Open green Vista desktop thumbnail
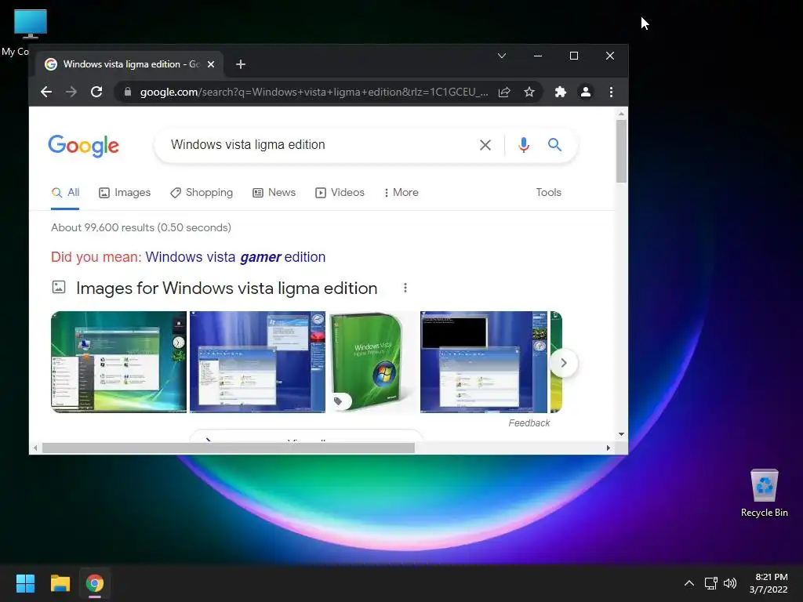This screenshot has height=602, width=803. [119, 362]
